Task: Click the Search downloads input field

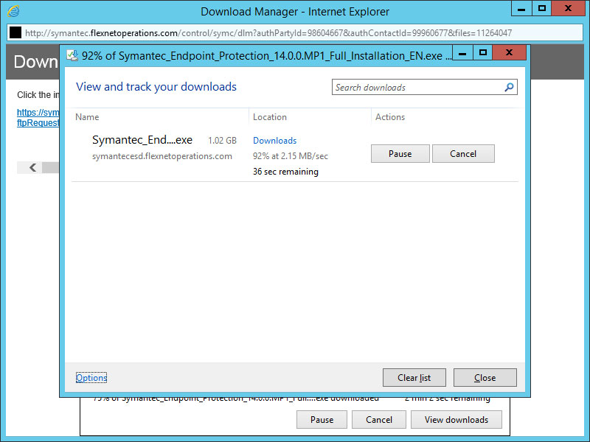Action: point(425,87)
